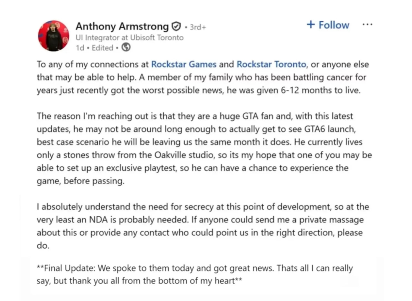Open the Rockstar Games page link
412x301 pixels.
click(x=184, y=64)
